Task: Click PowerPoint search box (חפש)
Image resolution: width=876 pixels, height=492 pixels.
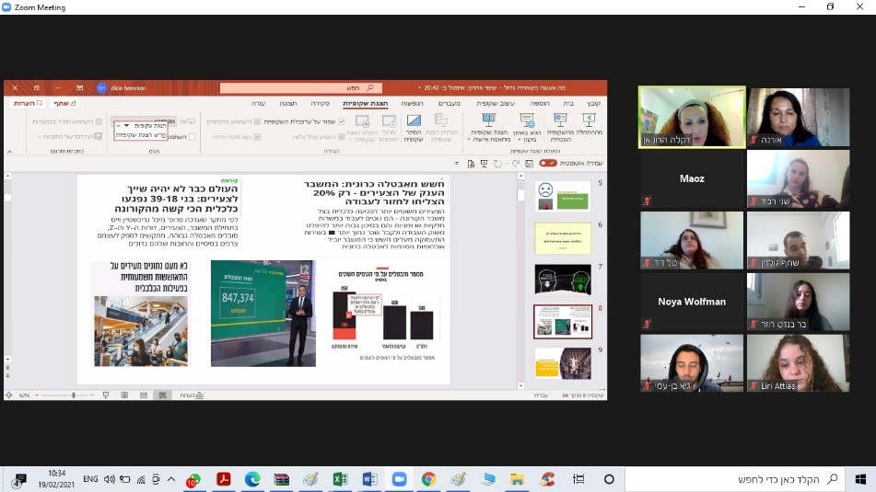Action: [x=302, y=88]
